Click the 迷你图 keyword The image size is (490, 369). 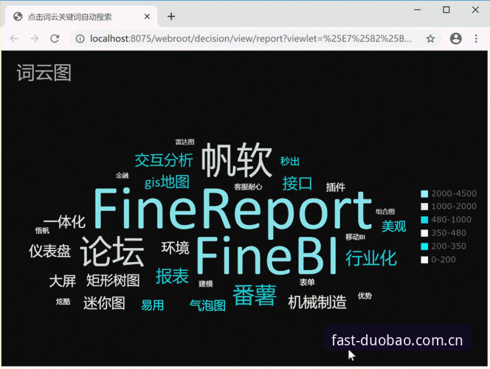(104, 303)
